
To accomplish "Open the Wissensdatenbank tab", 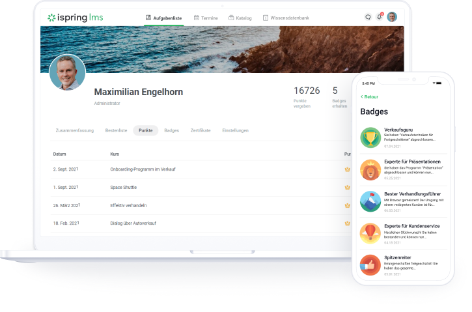I will click(286, 18).
